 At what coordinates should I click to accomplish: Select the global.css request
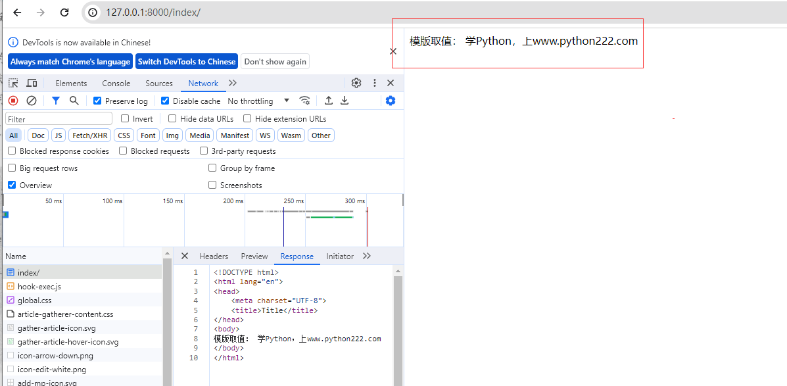click(83, 301)
